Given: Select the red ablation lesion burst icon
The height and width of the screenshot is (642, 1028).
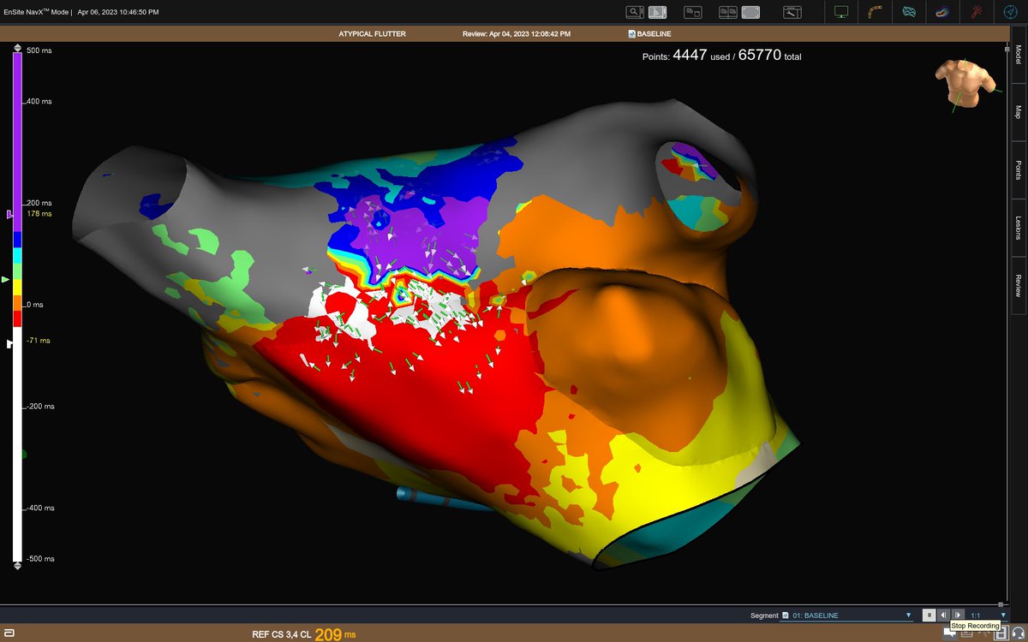Looking at the screenshot, I should 977,12.
